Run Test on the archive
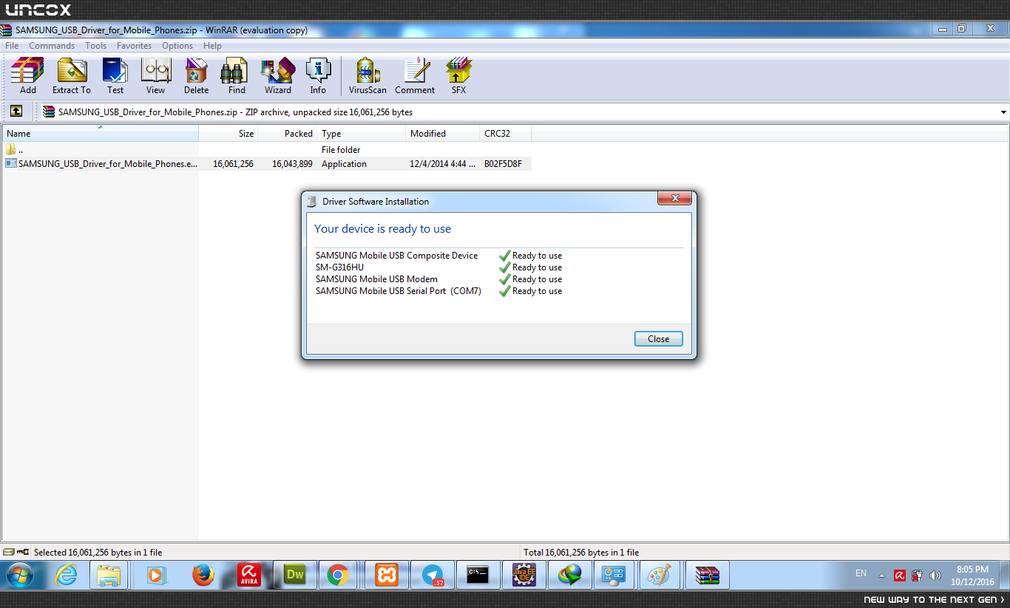Image resolution: width=1010 pixels, height=608 pixels. click(115, 75)
